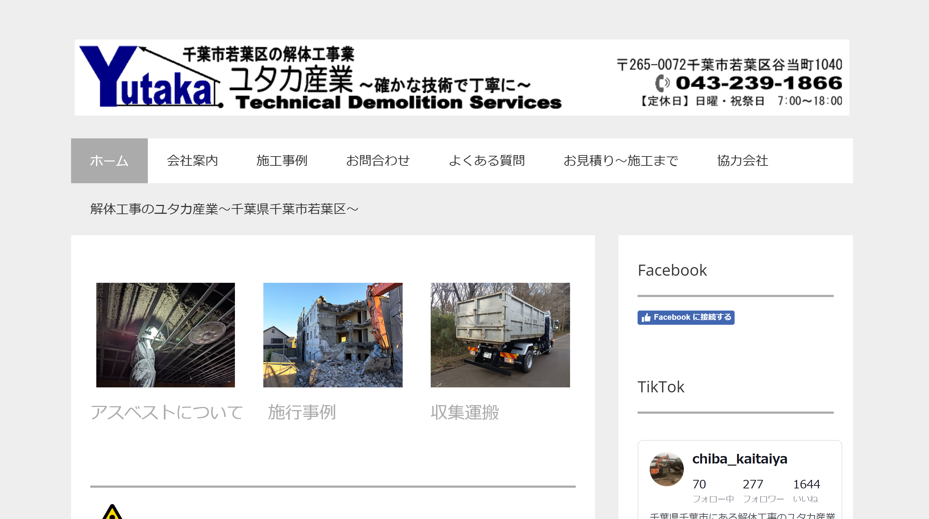The image size is (929, 519).
Task: Open chiba_kaitaiya TikTok profile name
Action: (739, 459)
